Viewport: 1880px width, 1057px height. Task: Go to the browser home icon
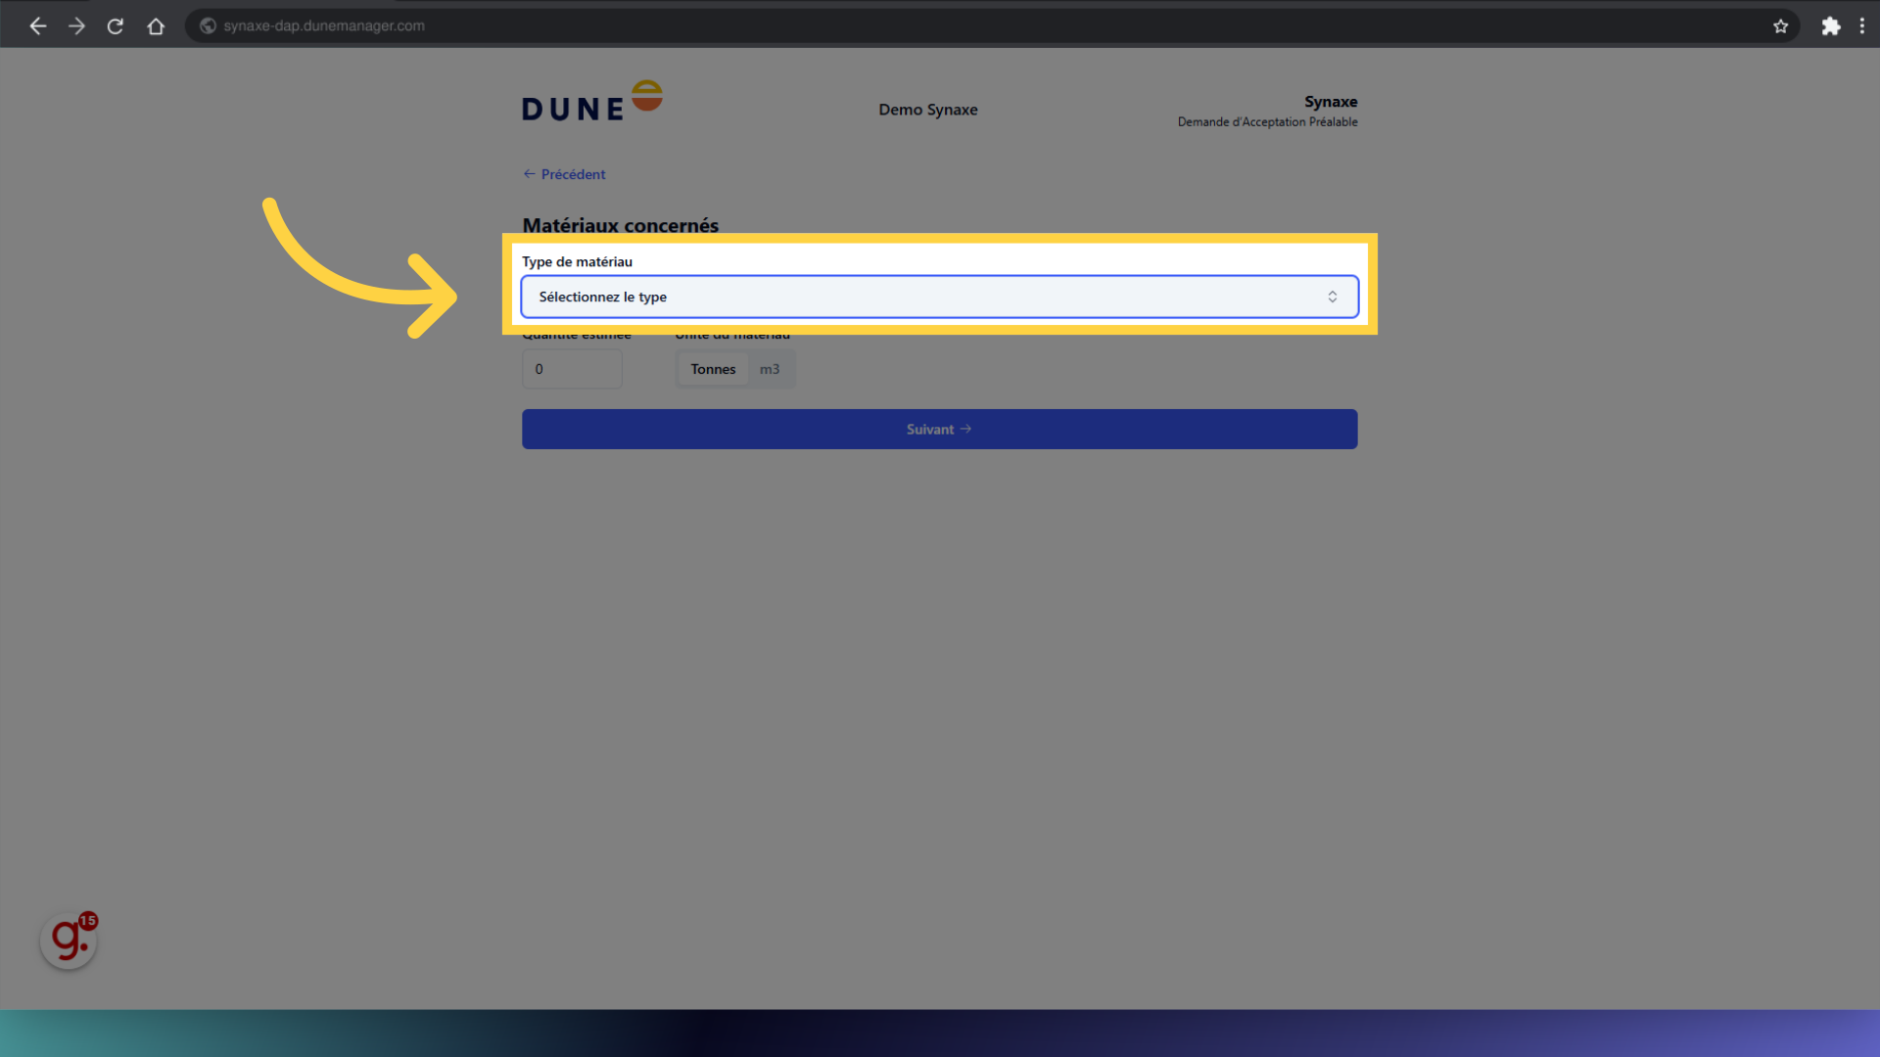156,26
